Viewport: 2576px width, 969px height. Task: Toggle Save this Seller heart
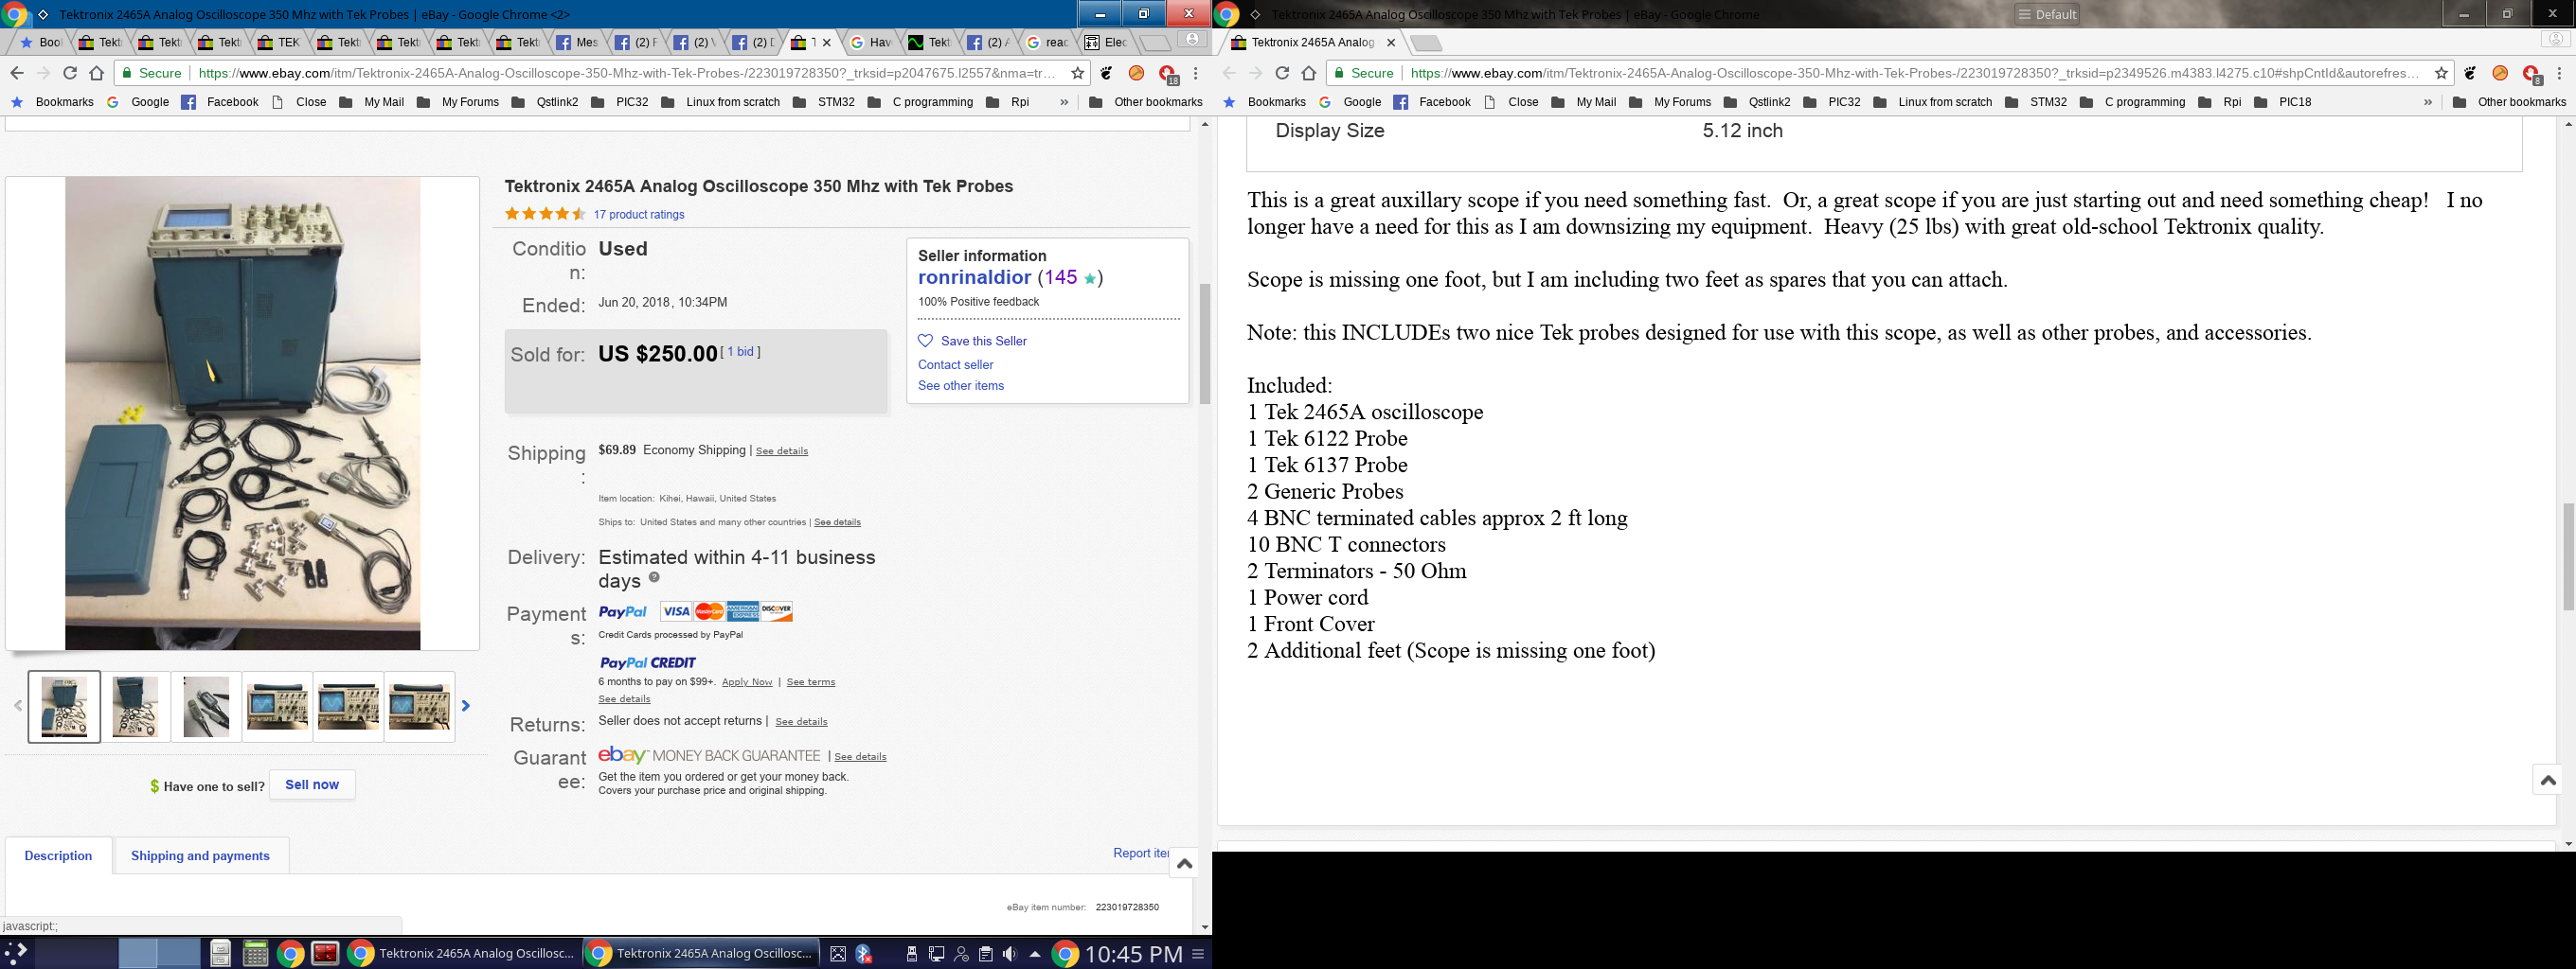[x=926, y=341]
